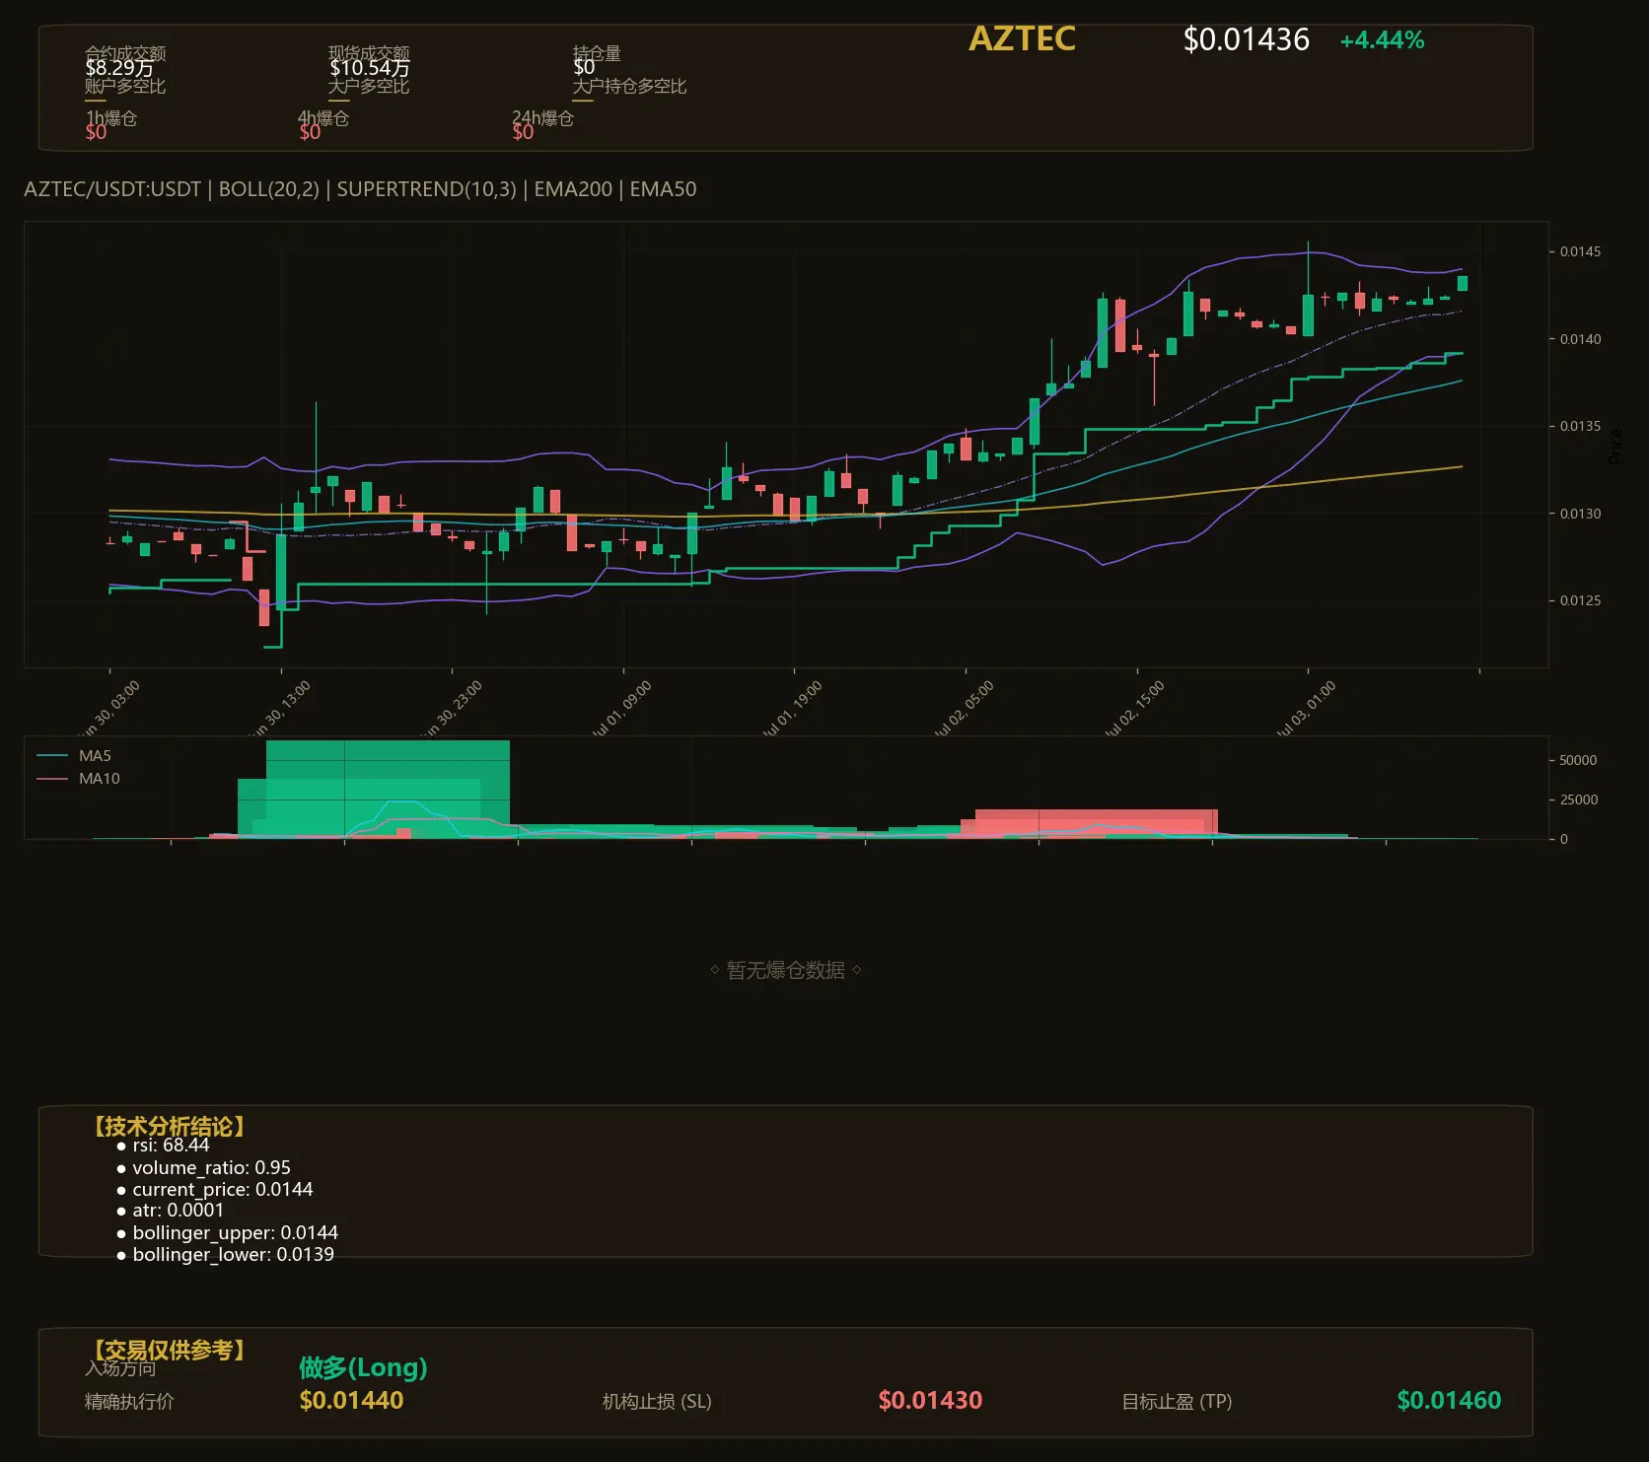
Task: Click the 暂无爆仓数据 placeholder text
Action: click(786, 970)
